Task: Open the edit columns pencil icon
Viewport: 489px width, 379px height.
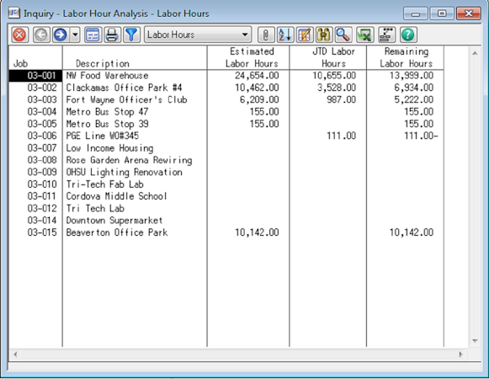Action: (x=305, y=35)
